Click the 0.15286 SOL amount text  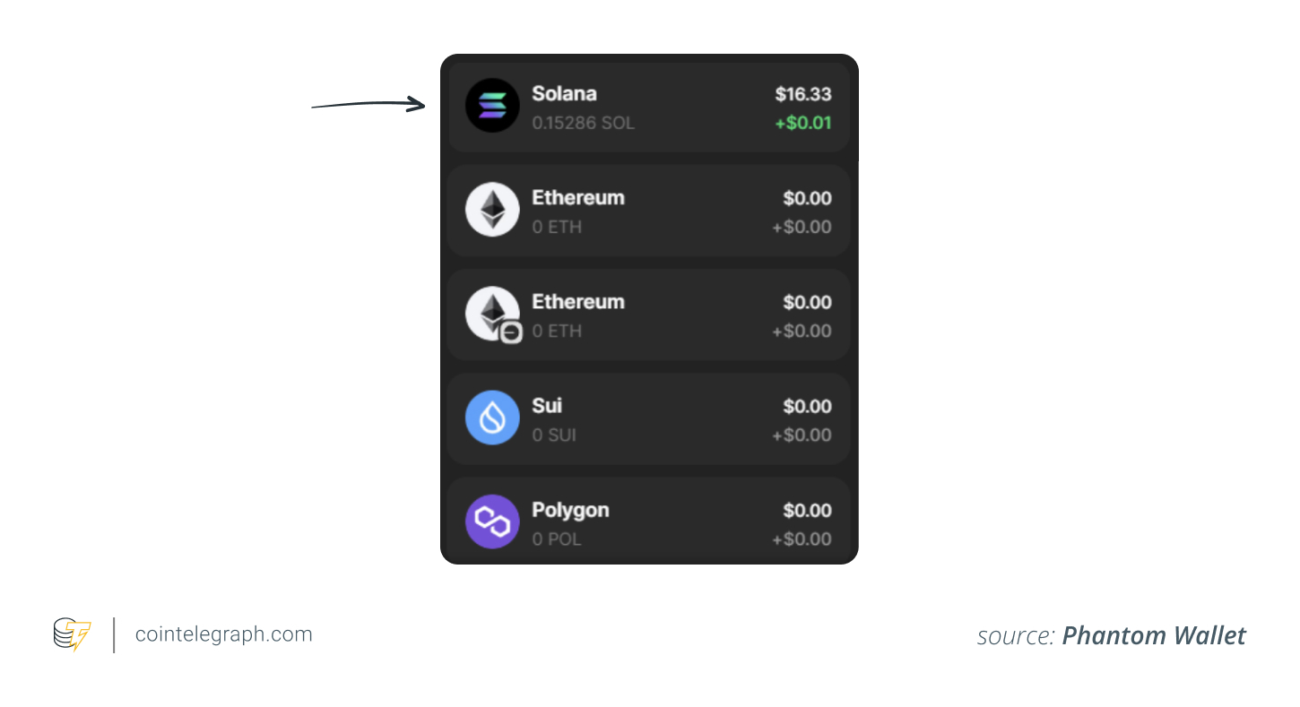(584, 123)
